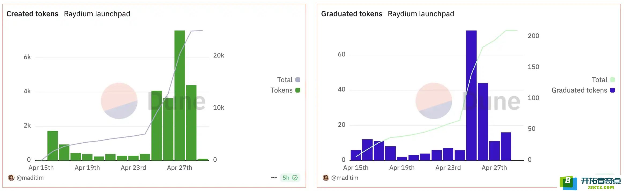Toggle Total series in Graduated tokens legend
Viewport: 624px width, 191px height.
pos(603,80)
